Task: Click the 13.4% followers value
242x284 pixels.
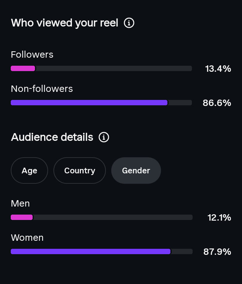Action: pyautogui.click(x=218, y=69)
